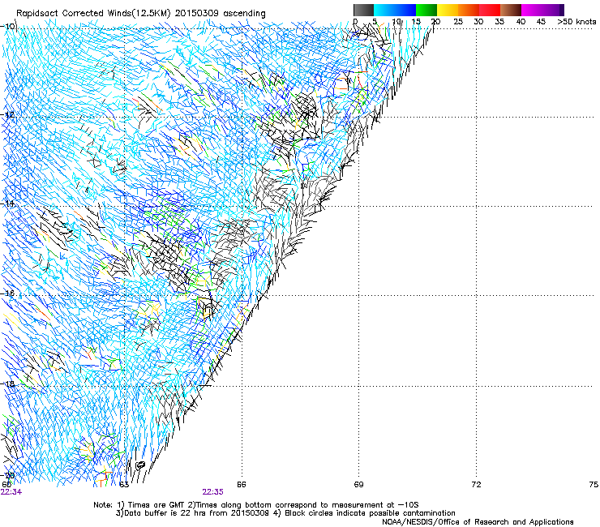
Task: Click the '66' longitude axis label
Action: point(241,485)
